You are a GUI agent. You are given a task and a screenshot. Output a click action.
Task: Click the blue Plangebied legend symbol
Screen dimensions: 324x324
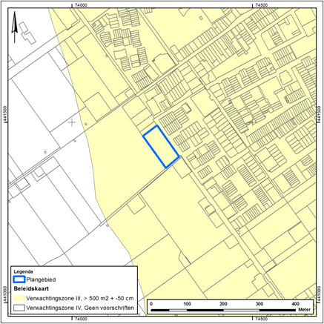coord(19,280)
